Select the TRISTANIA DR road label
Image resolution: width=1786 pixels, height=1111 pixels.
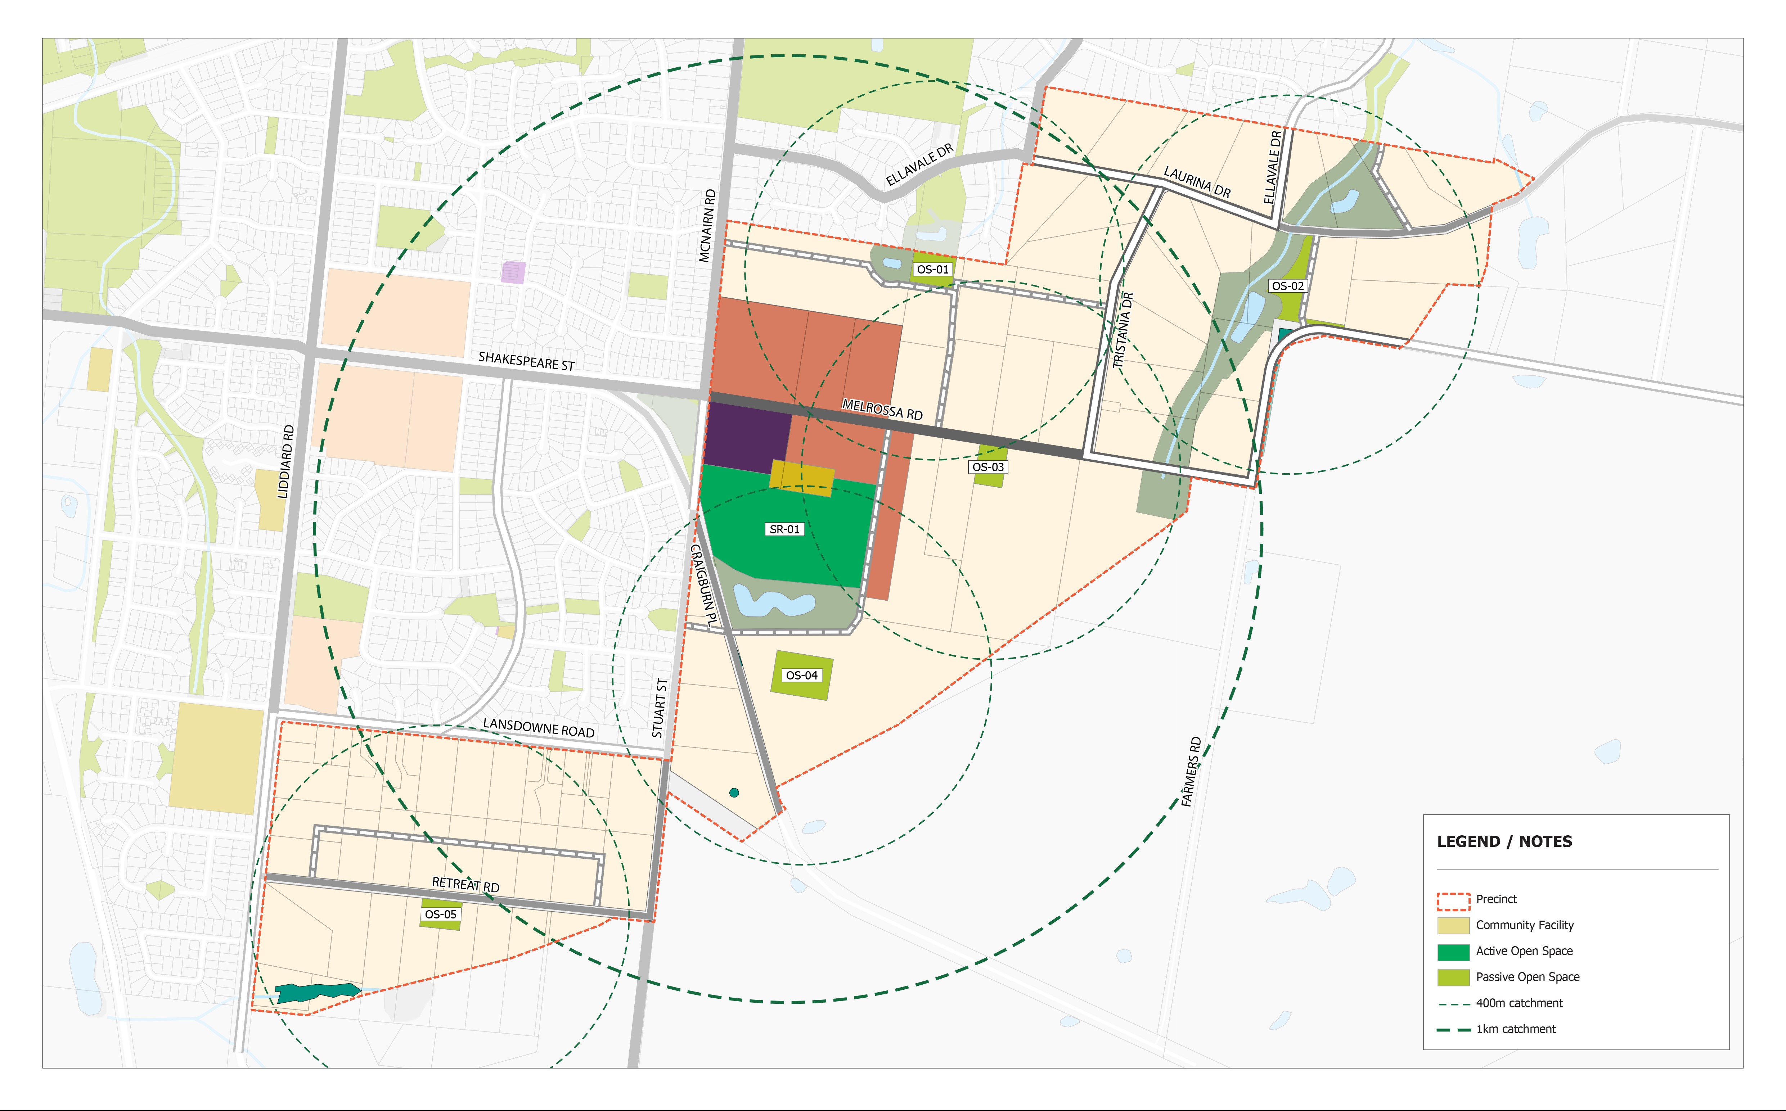pyautogui.click(x=1123, y=330)
